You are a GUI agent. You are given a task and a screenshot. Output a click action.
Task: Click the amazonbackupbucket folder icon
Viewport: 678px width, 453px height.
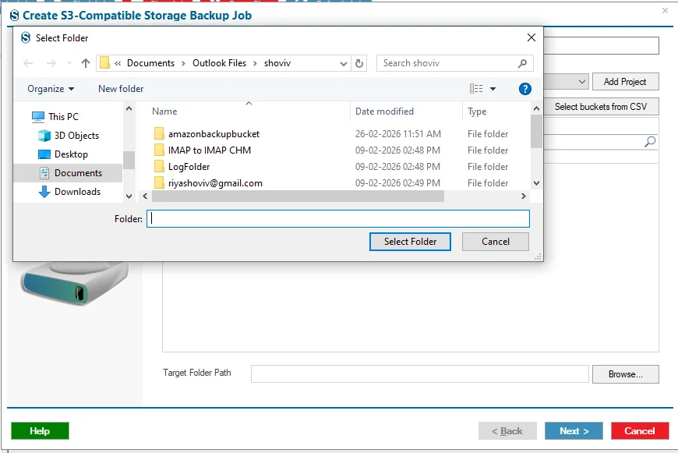coord(159,134)
